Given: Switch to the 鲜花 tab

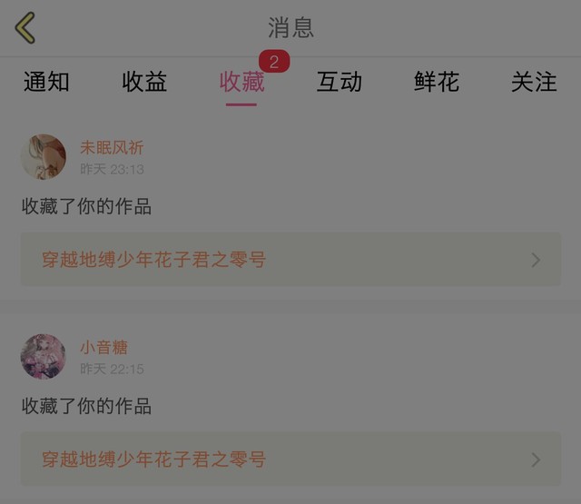Looking at the screenshot, I should tap(437, 82).
